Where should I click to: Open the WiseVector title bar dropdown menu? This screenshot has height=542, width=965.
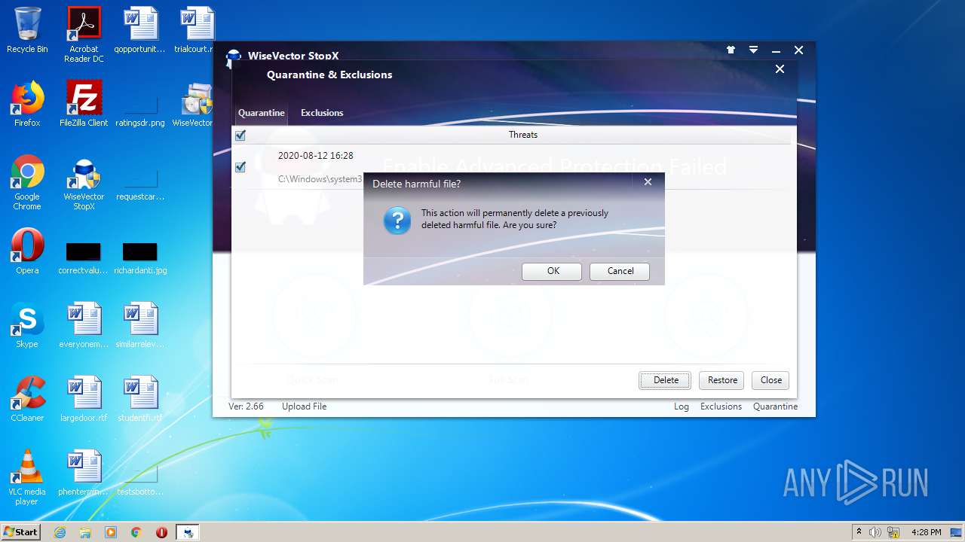tap(753, 50)
